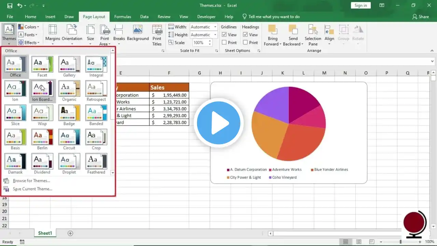This screenshot has width=437, height=246.
Task: Open the Fonts dropdown
Action: point(29,35)
